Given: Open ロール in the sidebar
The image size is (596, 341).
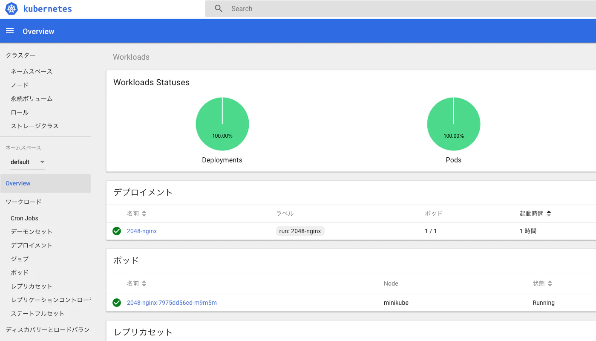Looking at the screenshot, I should [x=20, y=112].
